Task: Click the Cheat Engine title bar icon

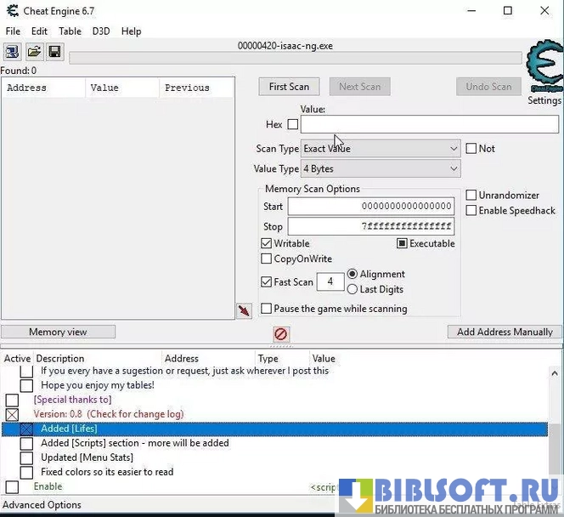Action: tap(11, 11)
